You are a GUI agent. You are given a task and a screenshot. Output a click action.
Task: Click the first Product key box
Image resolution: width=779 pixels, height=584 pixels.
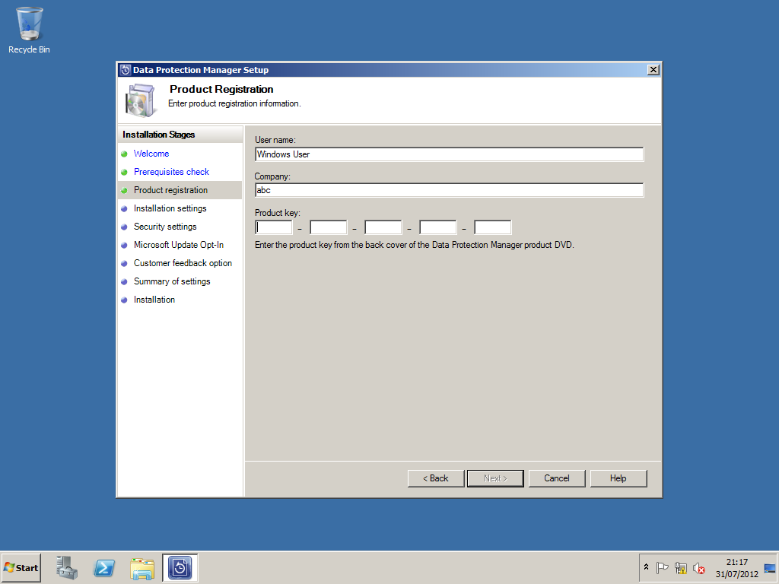tap(274, 227)
